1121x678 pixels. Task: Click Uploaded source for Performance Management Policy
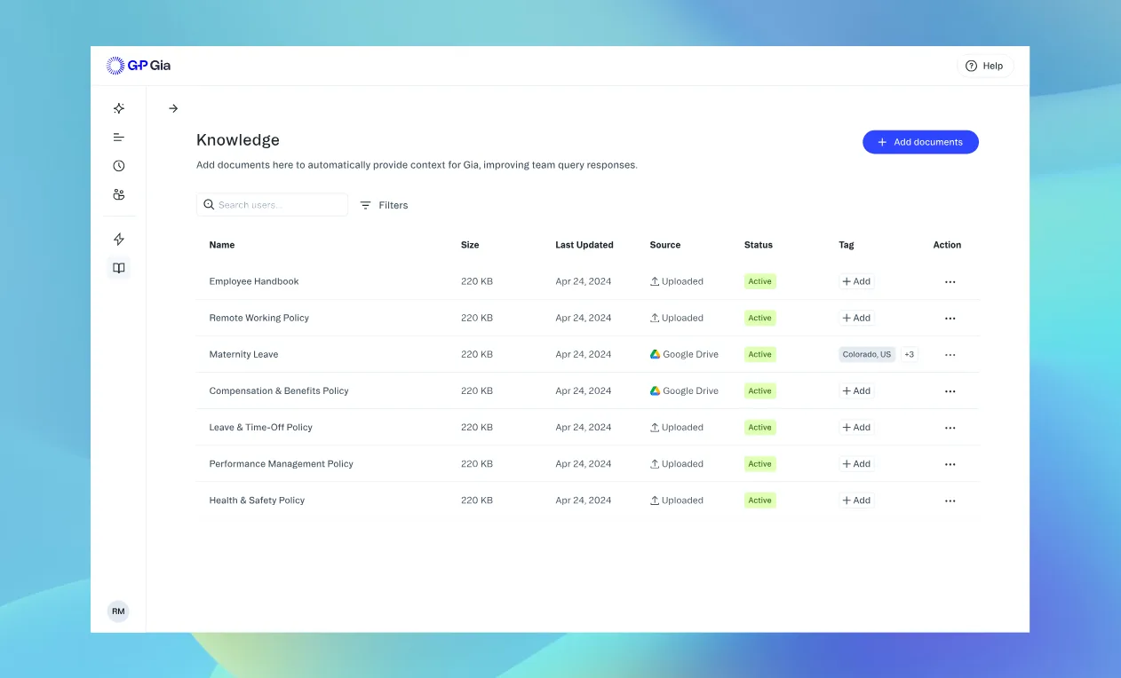click(677, 464)
